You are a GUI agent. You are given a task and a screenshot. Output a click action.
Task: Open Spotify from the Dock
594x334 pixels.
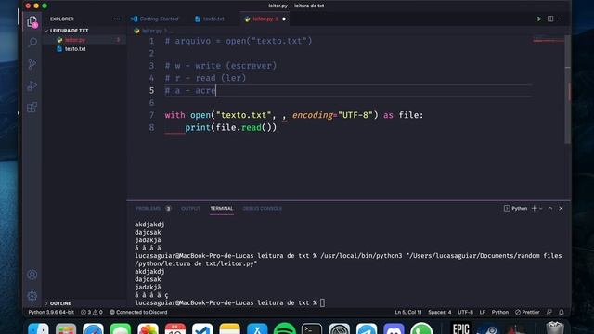(285, 328)
